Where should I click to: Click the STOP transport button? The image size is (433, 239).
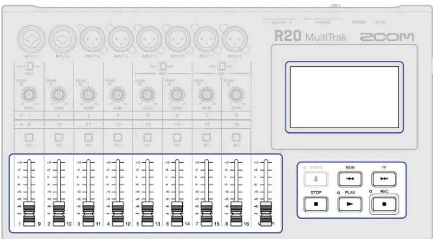(316, 204)
